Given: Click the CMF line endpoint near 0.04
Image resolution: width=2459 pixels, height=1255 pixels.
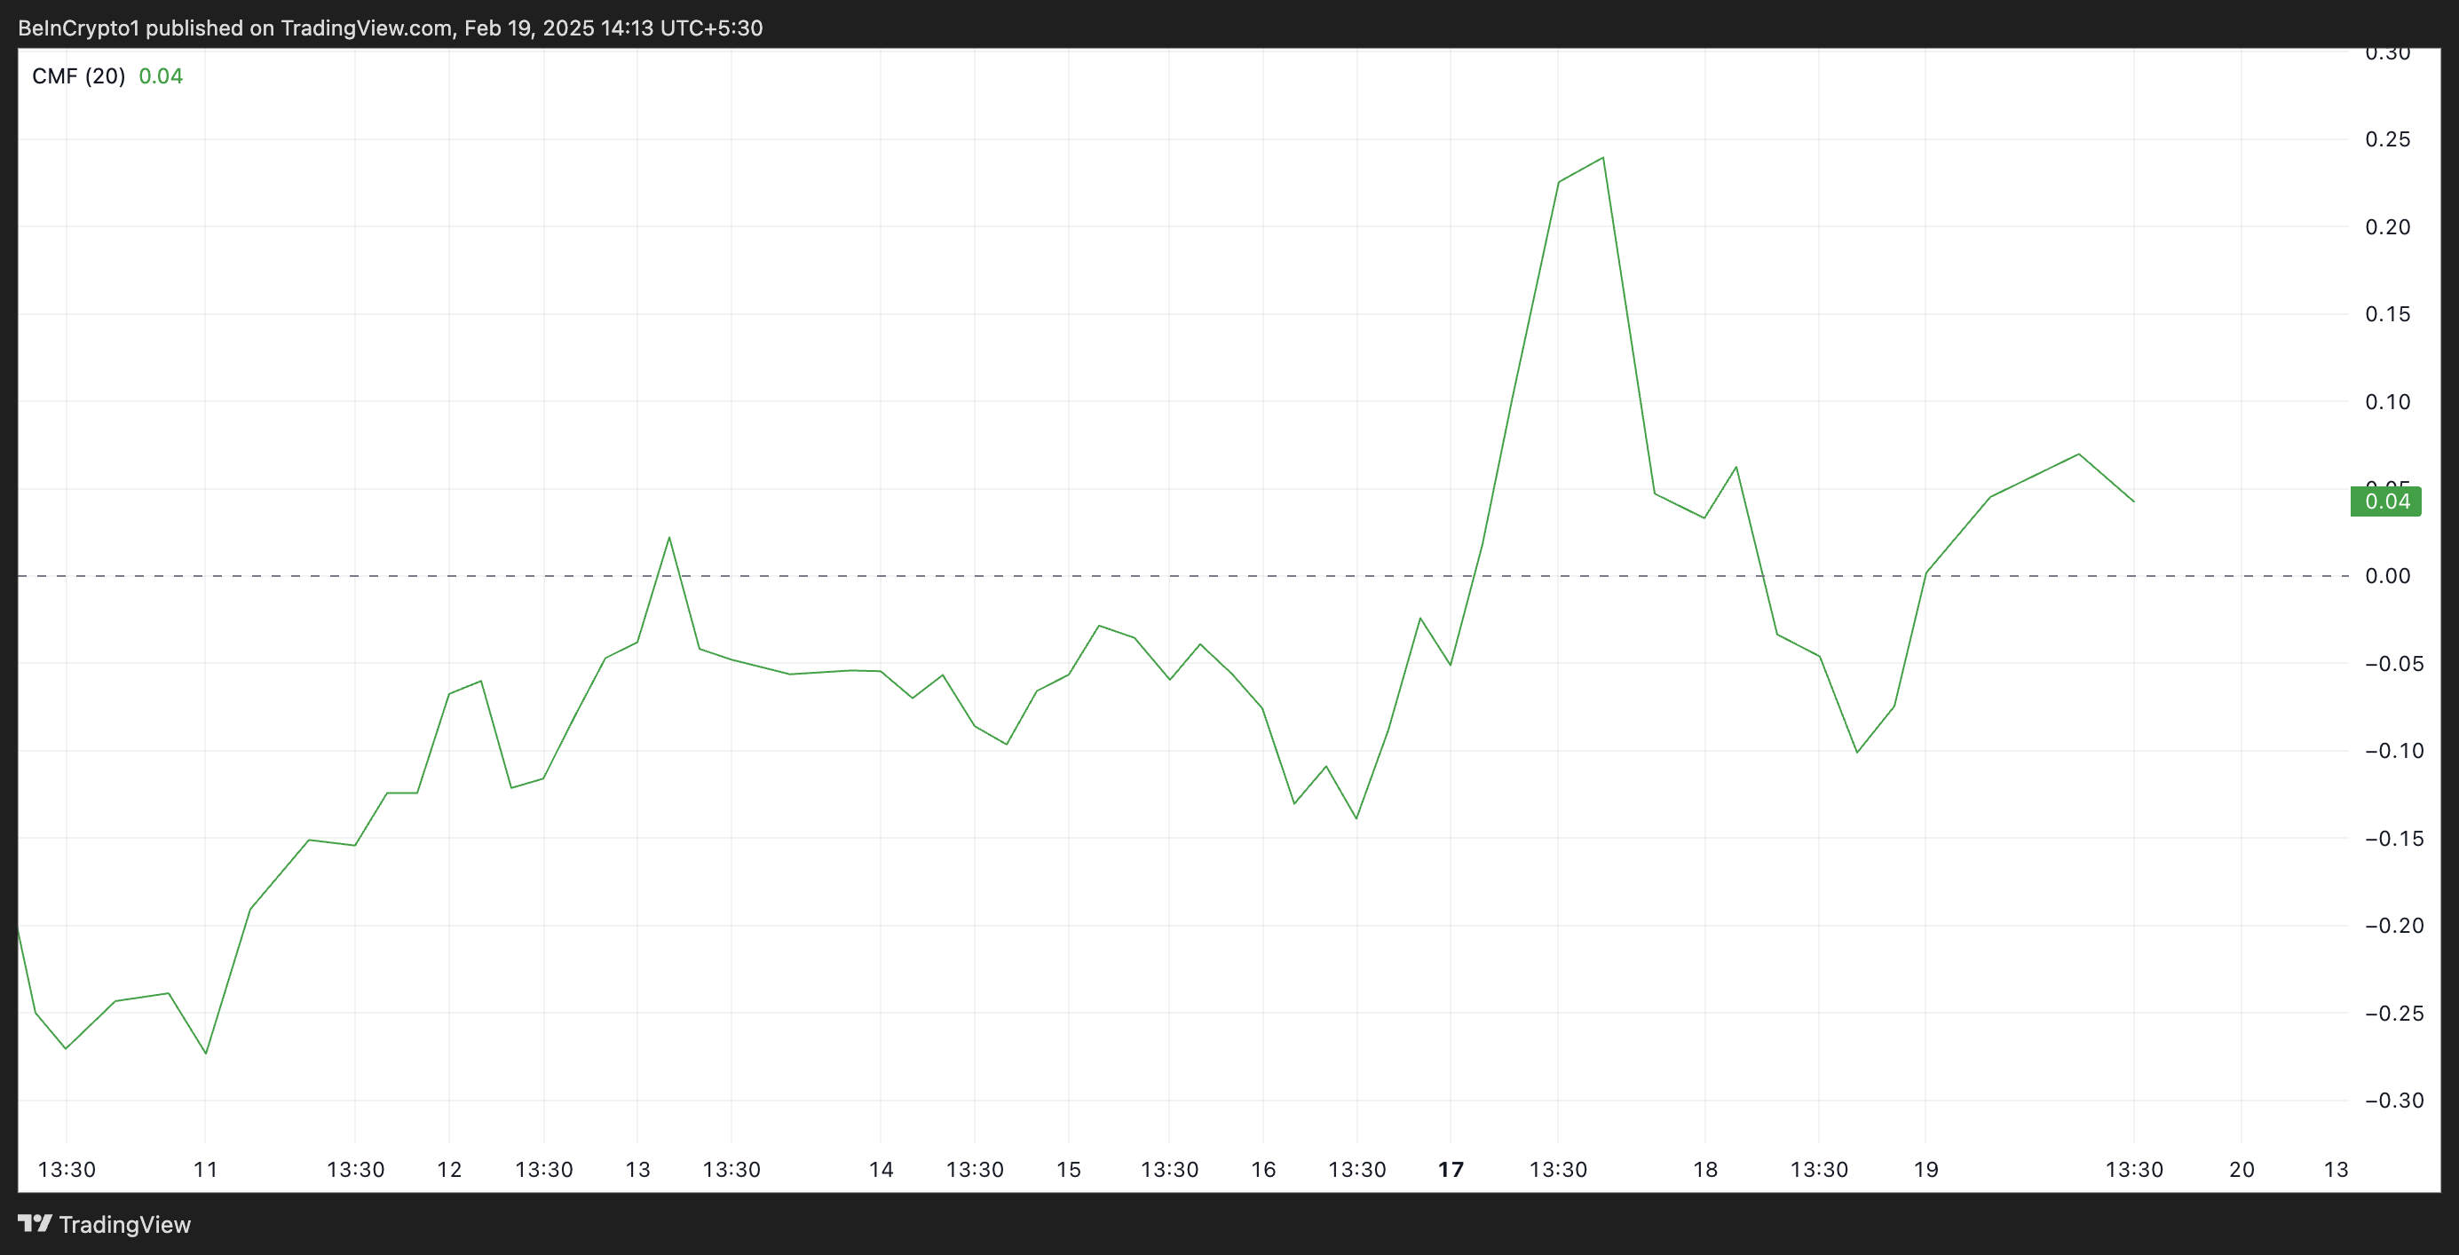Looking at the screenshot, I should click(x=2133, y=501).
